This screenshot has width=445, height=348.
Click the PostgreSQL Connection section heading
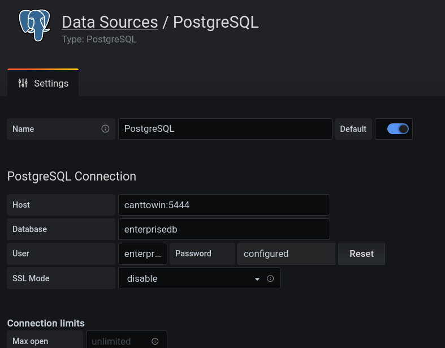[72, 176]
